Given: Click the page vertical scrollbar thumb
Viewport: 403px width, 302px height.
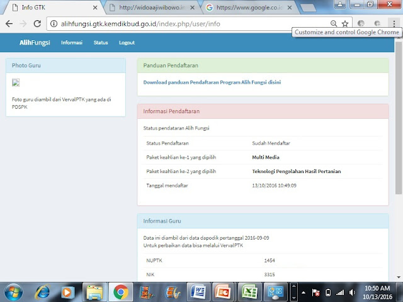Looking at the screenshot, I should (399, 118).
